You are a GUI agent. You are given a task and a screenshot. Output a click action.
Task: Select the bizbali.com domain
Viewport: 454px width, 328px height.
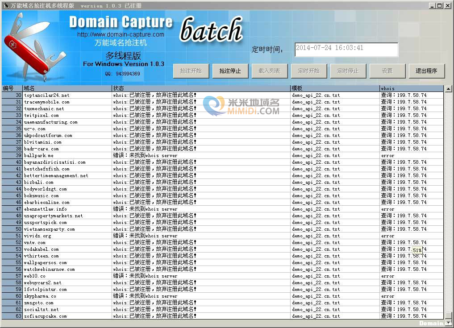click(x=39, y=182)
